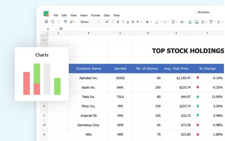Click the Charts card bar chart thumbnail
The height and width of the screenshot is (141, 225).
(x=42, y=79)
